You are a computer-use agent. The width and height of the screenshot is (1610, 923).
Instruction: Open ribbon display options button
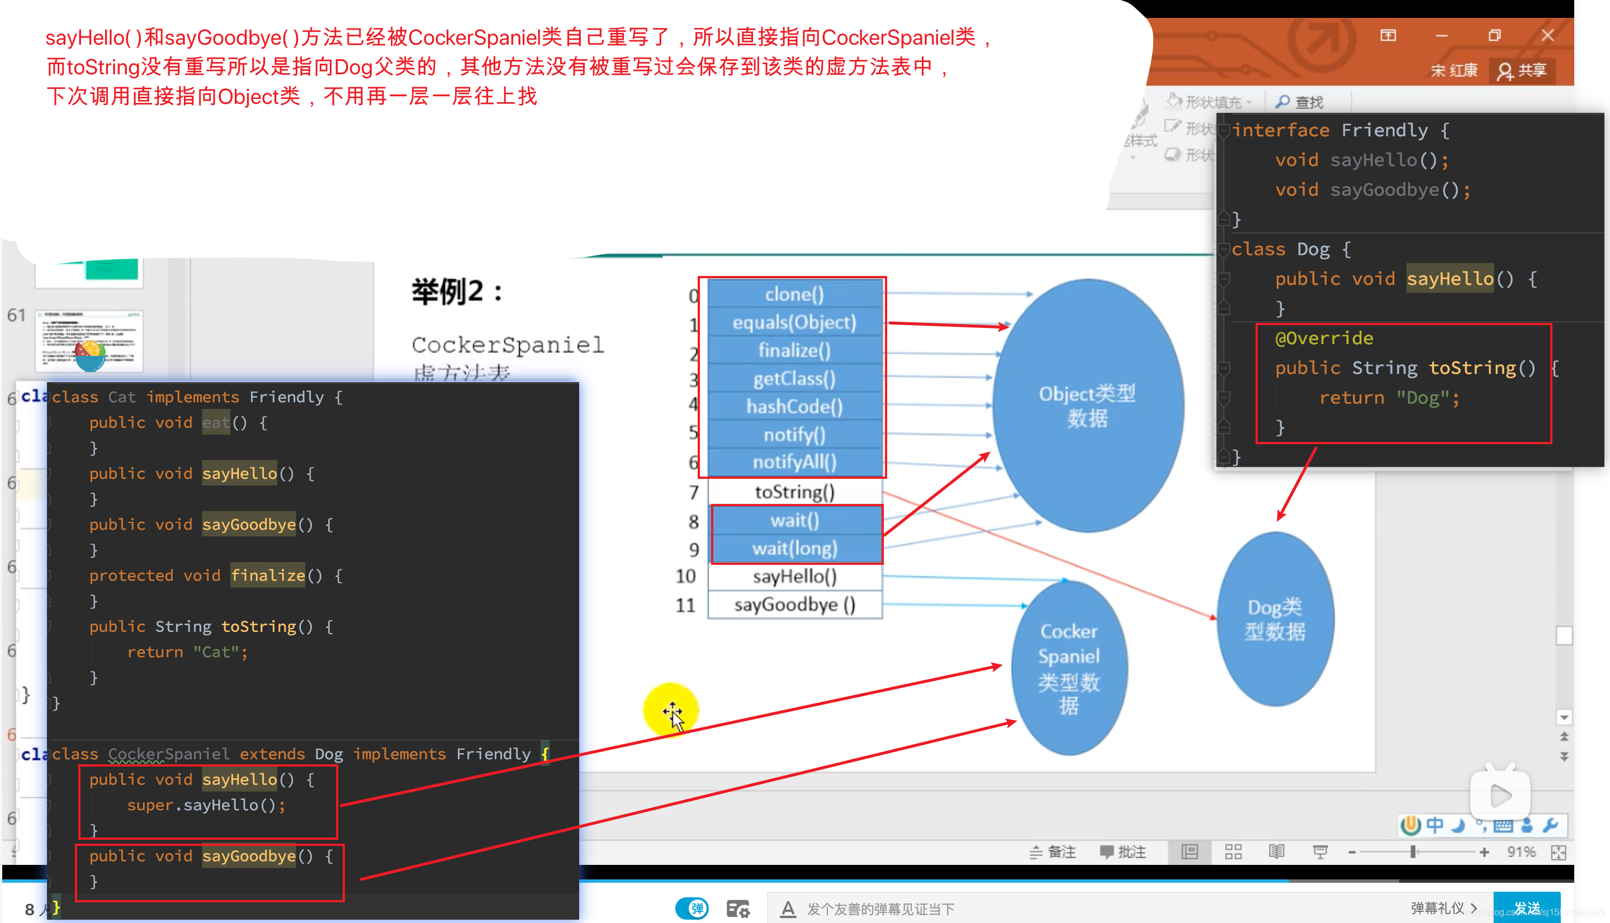point(1388,36)
